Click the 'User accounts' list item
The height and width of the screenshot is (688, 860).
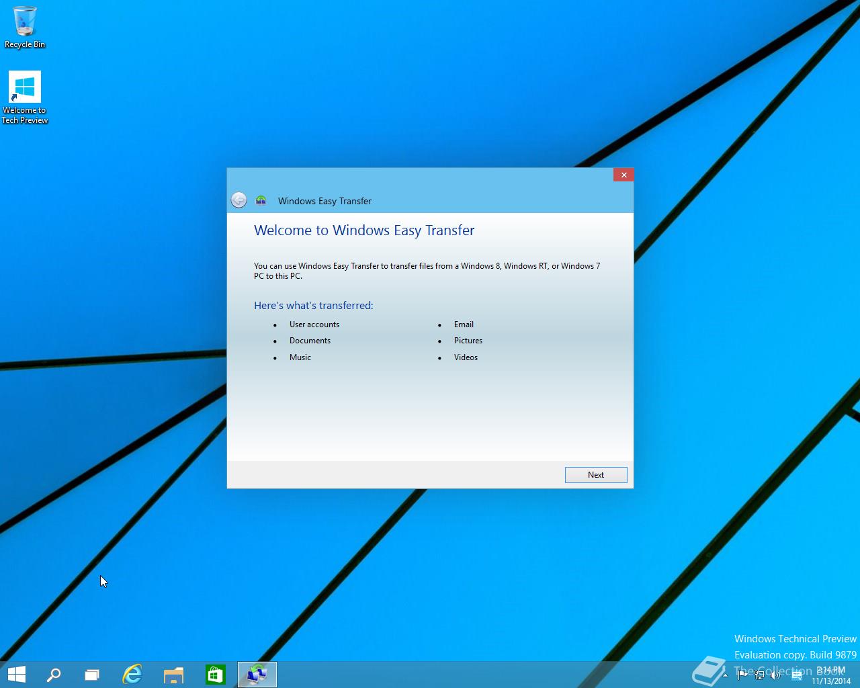[314, 325]
